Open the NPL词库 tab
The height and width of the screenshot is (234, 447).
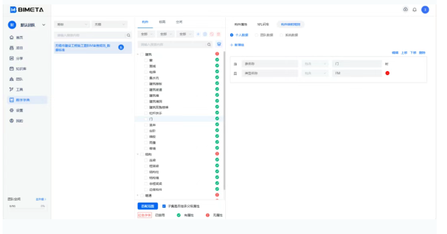tap(263, 24)
